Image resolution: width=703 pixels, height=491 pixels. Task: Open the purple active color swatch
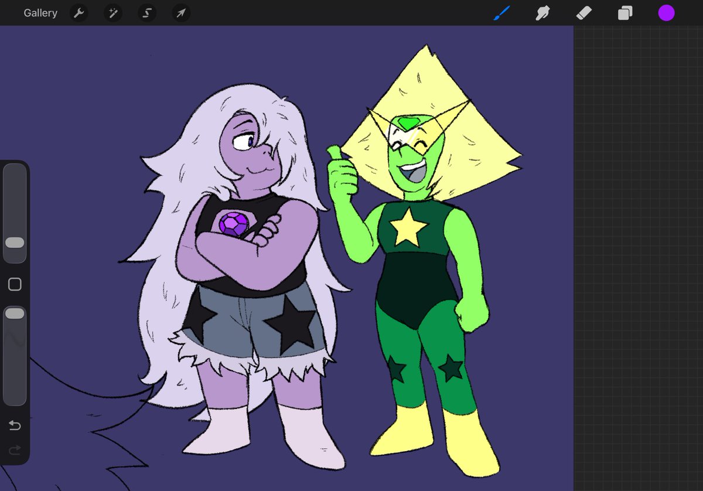[x=666, y=13]
